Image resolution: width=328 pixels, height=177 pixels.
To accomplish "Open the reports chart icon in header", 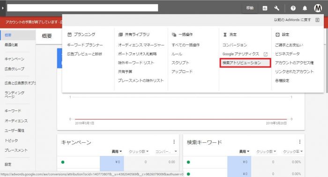I will (265, 8).
